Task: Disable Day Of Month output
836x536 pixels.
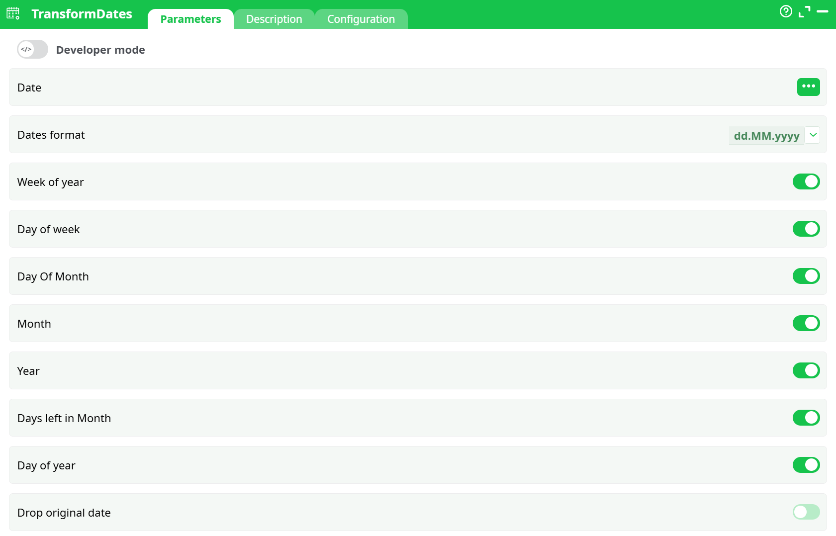Action: [806, 276]
